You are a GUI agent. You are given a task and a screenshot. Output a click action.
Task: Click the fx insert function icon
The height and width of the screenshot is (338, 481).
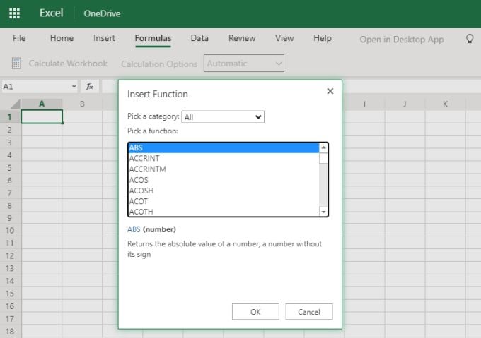coord(90,86)
